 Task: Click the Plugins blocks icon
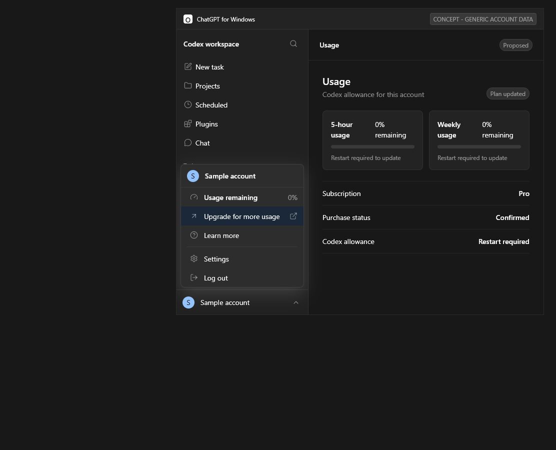click(188, 124)
